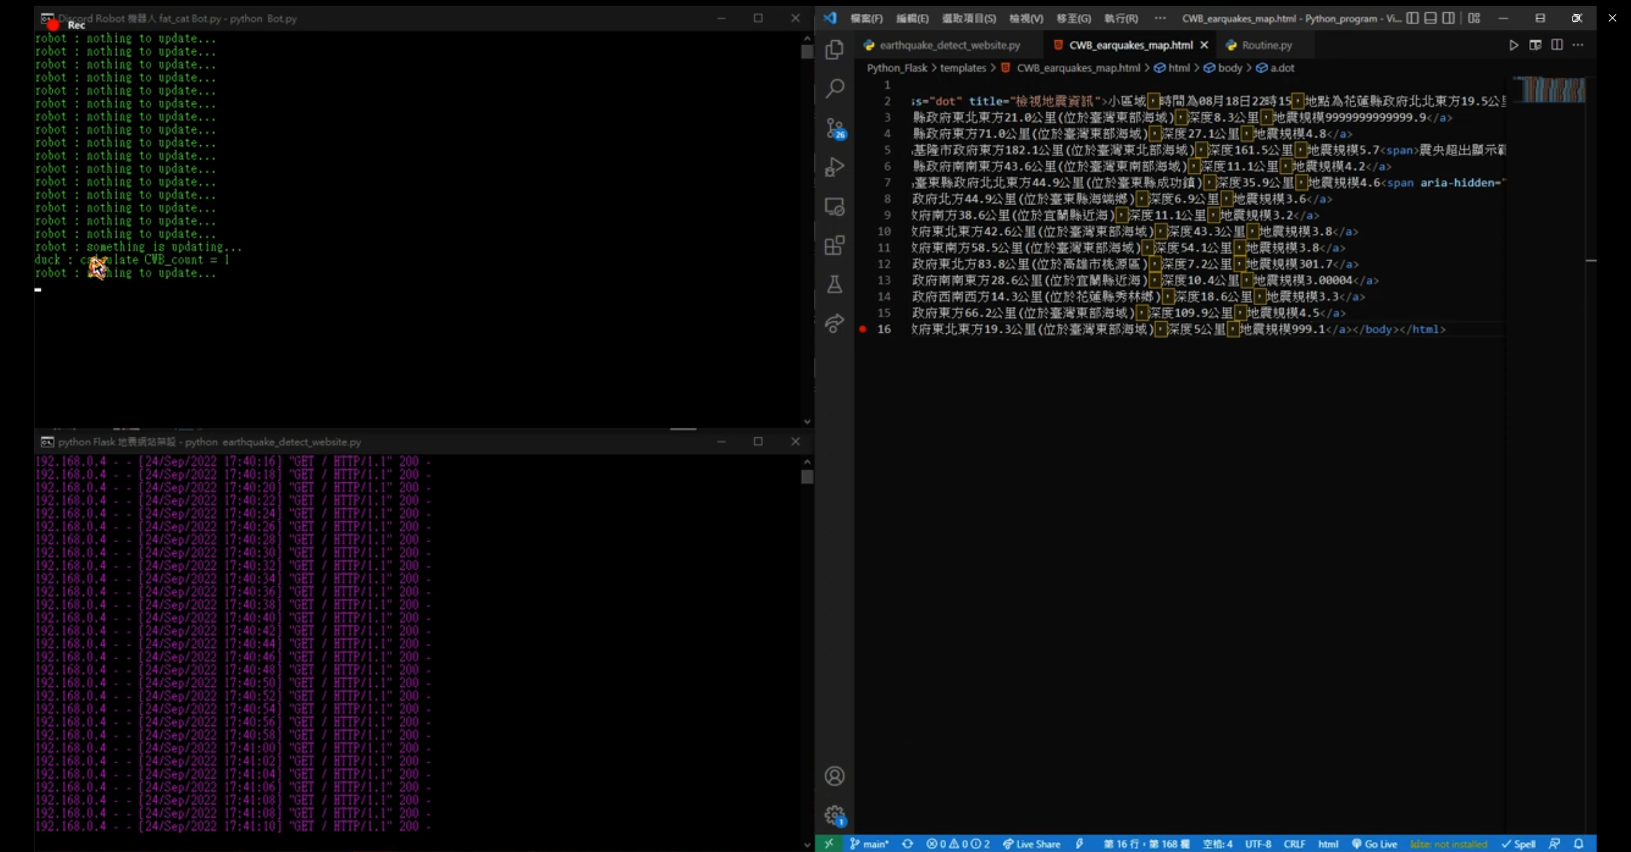Viewport: 1631px width, 852px height.
Task: Click Live Share in status bar
Action: [1031, 844]
